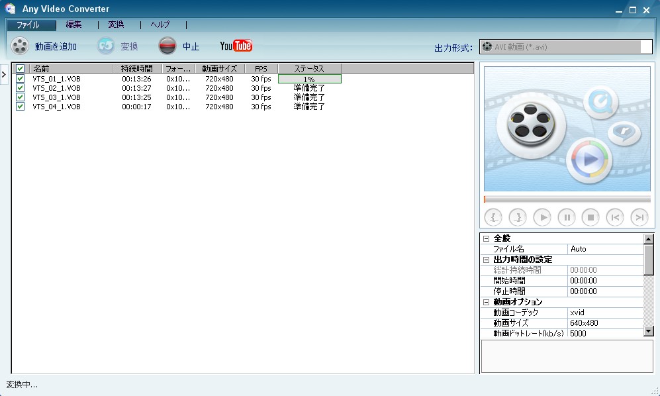This screenshot has width=660, height=396.
Task: Stop the preview playback
Action: click(x=590, y=217)
